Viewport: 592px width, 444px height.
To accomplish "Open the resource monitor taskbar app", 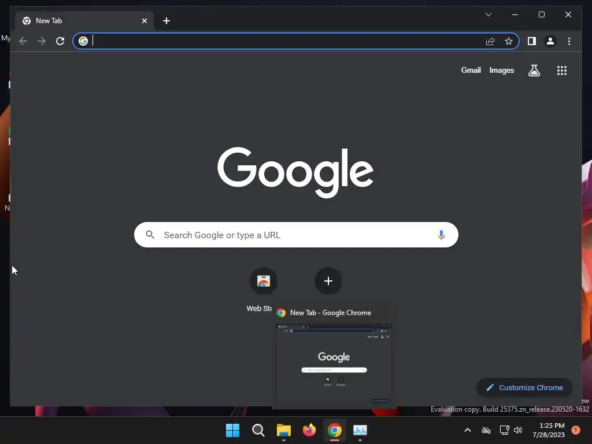I will 360,430.
